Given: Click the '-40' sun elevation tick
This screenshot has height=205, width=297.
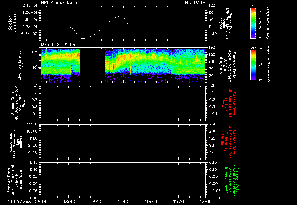Looking at the screenshot, I should 213,34.
